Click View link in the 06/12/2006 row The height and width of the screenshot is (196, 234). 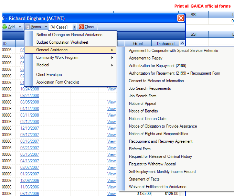coord(111,194)
